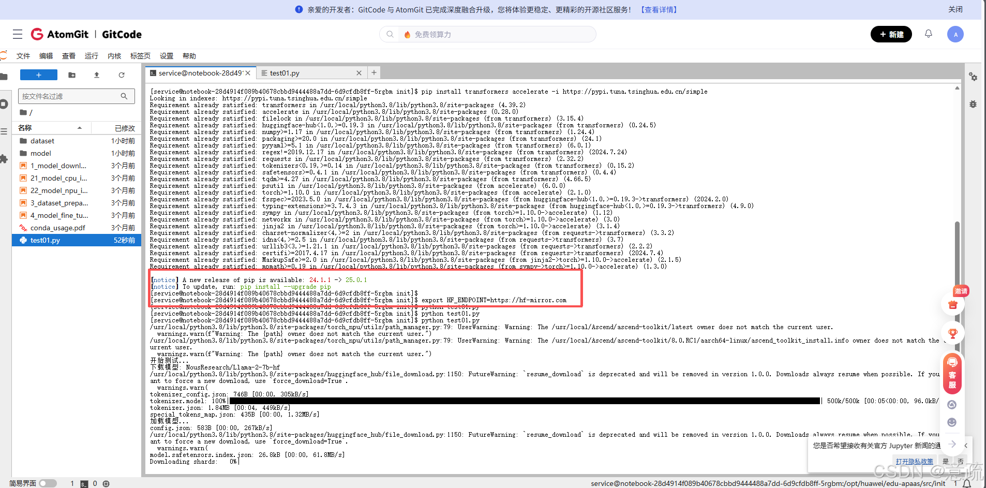Click the status bar notification bell
This screenshot has width=986, height=488.
pos(967,483)
